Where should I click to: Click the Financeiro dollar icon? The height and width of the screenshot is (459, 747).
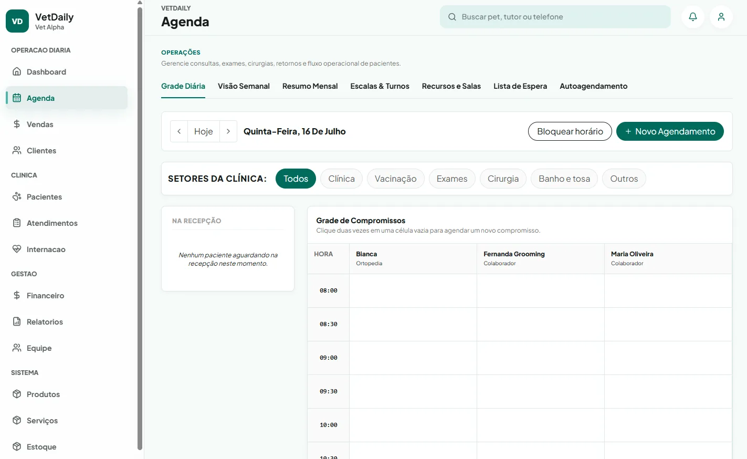[x=17, y=295]
